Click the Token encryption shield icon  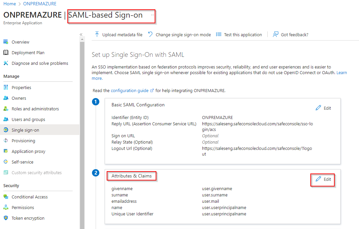click(6, 218)
